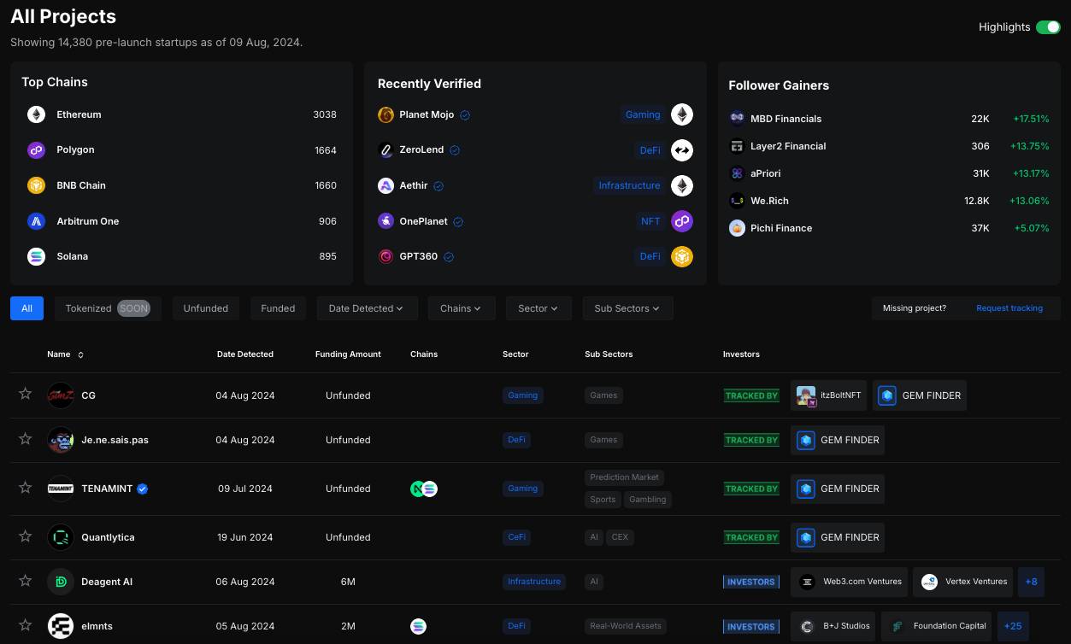Select the All filter tab

point(26,308)
